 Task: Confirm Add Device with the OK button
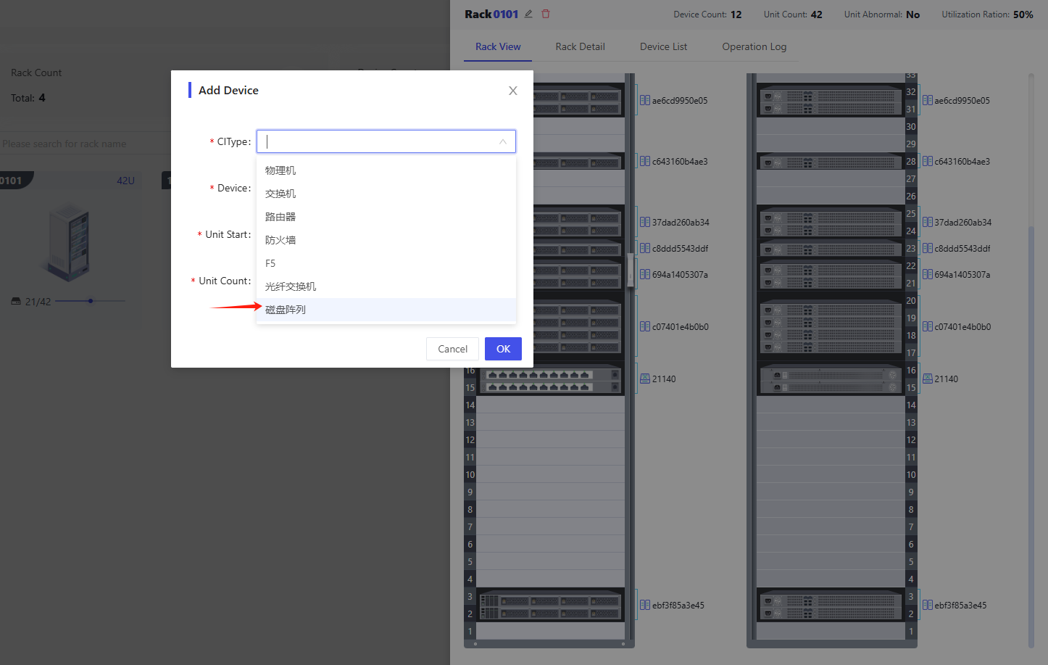(x=503, y=349)
